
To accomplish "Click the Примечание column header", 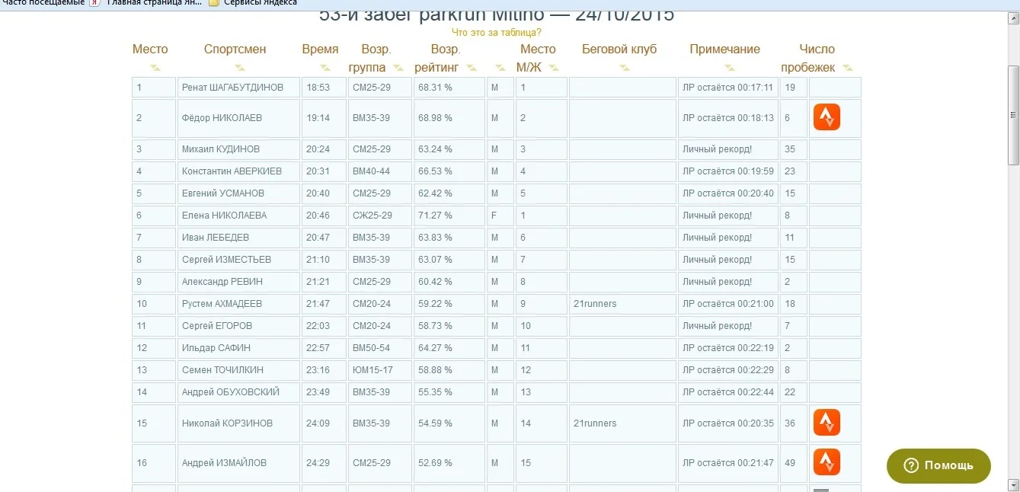I will click(724, 49).
